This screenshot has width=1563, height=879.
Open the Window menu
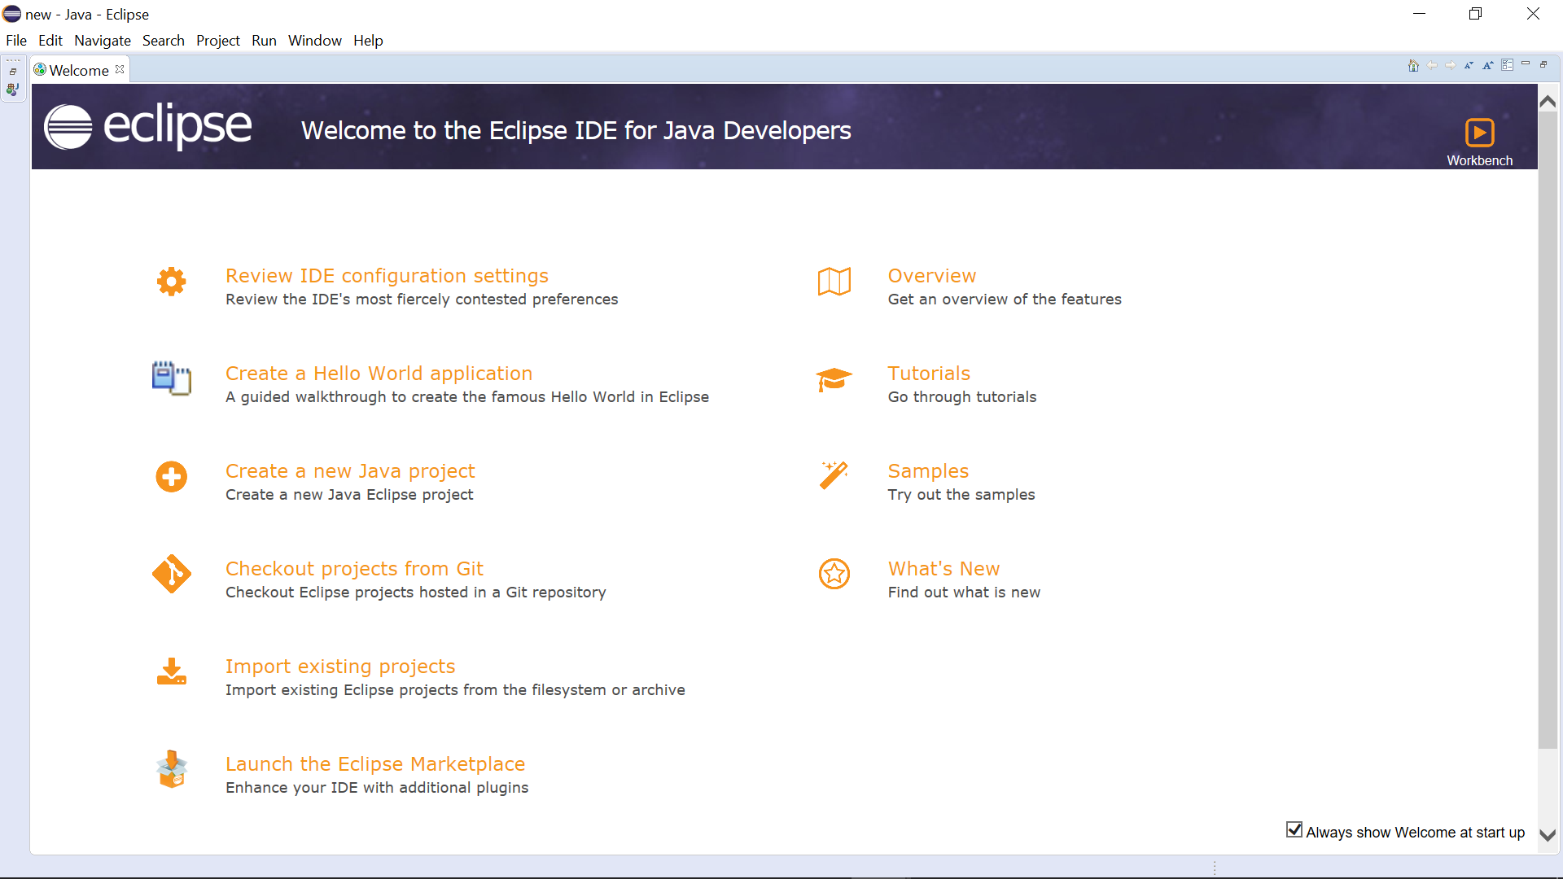tap(314, 41)
